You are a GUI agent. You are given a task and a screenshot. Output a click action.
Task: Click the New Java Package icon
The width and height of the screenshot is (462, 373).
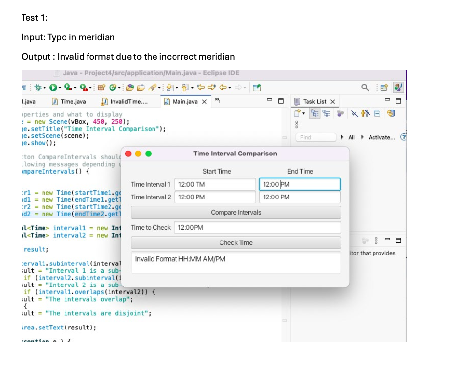(102, 88)
